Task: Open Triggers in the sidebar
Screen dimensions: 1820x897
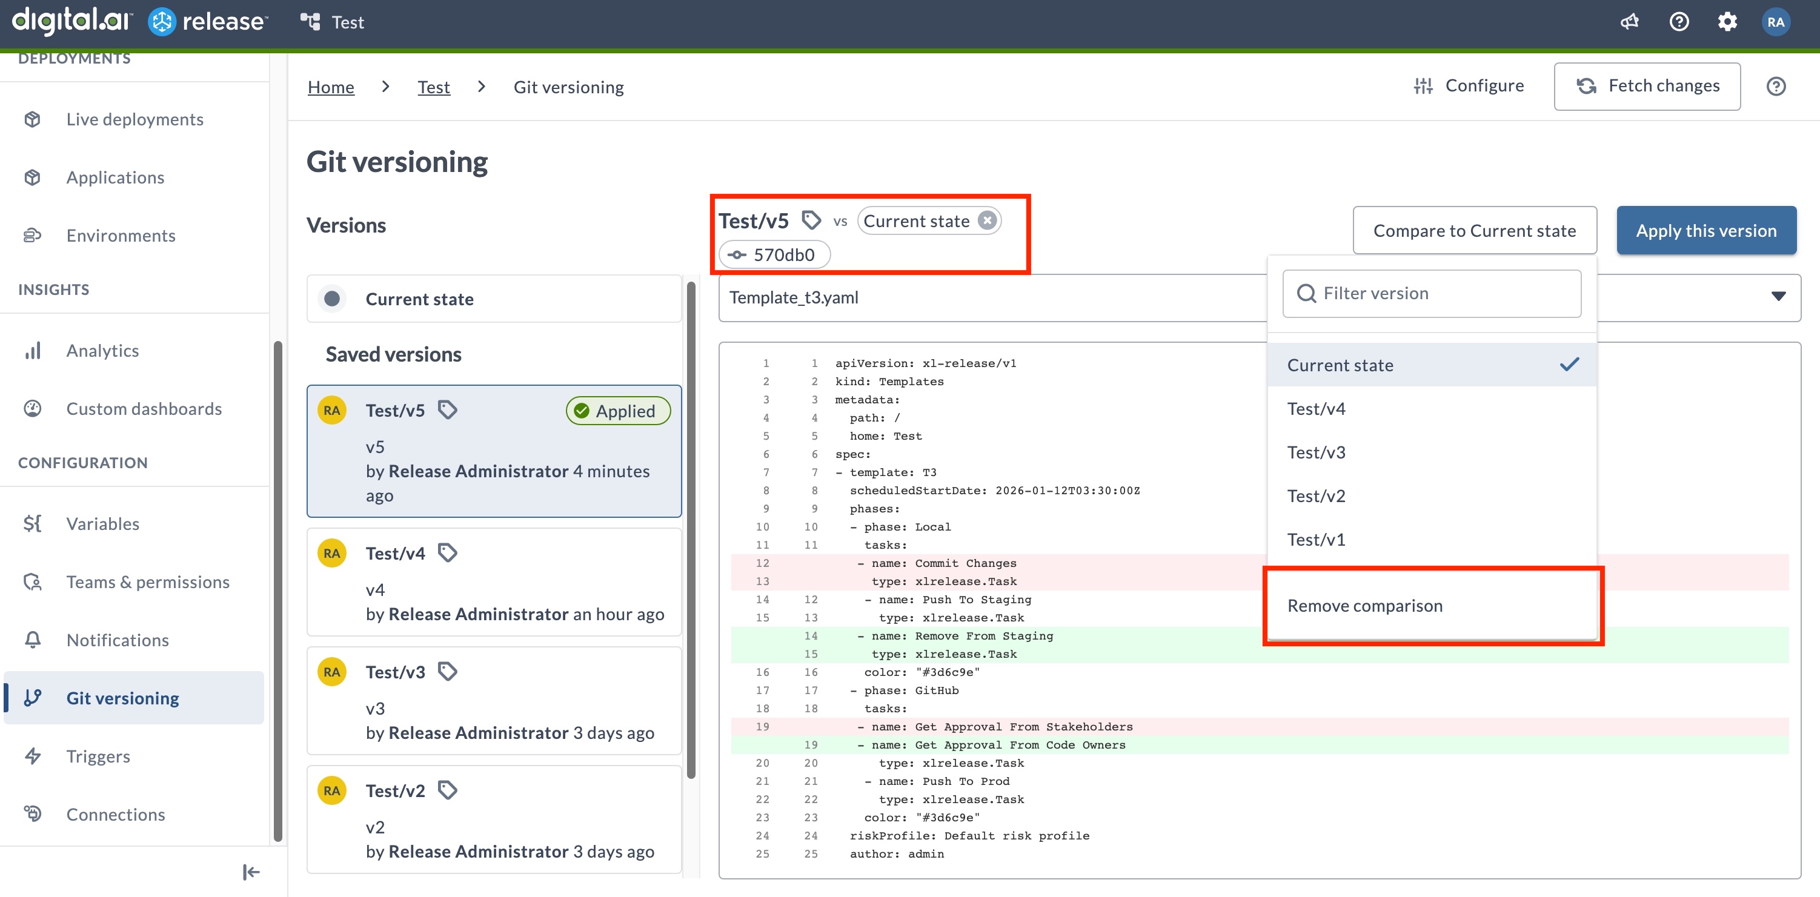Action: tap(98, 756)
